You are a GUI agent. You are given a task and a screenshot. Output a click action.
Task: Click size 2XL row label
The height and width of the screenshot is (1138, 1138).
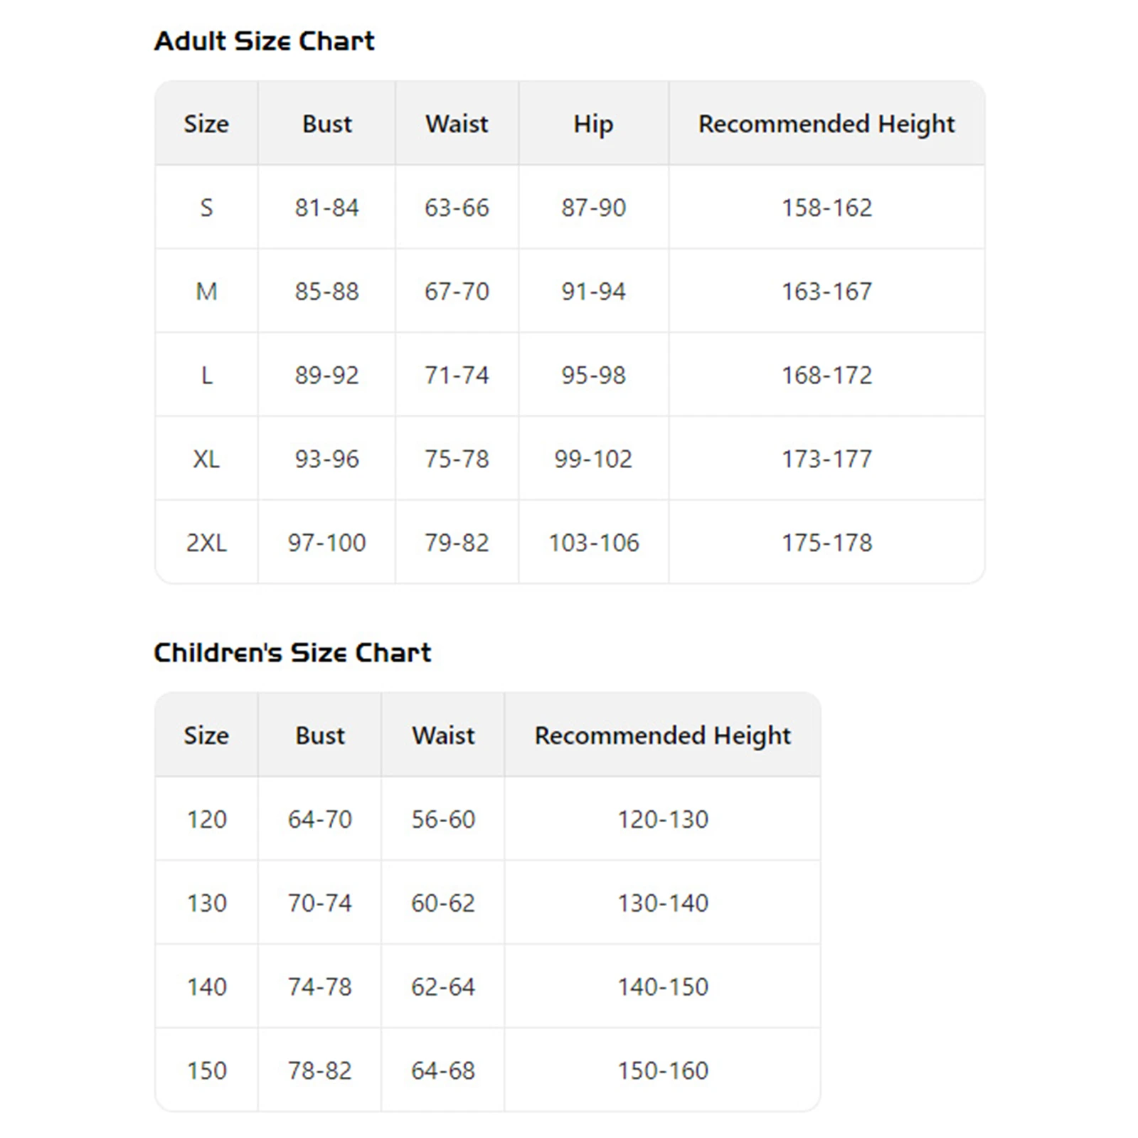(206, 543)
